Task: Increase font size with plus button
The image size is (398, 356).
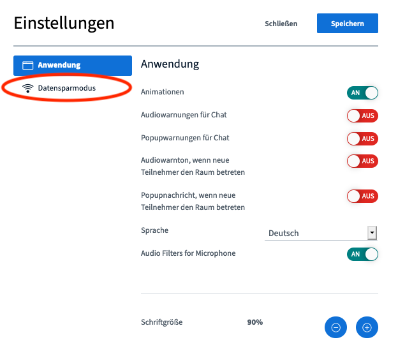Action: click(x=367, y=327)
